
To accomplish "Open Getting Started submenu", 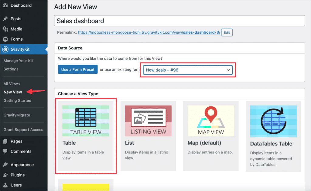I will pyautogui.click(x=17, y=100).
